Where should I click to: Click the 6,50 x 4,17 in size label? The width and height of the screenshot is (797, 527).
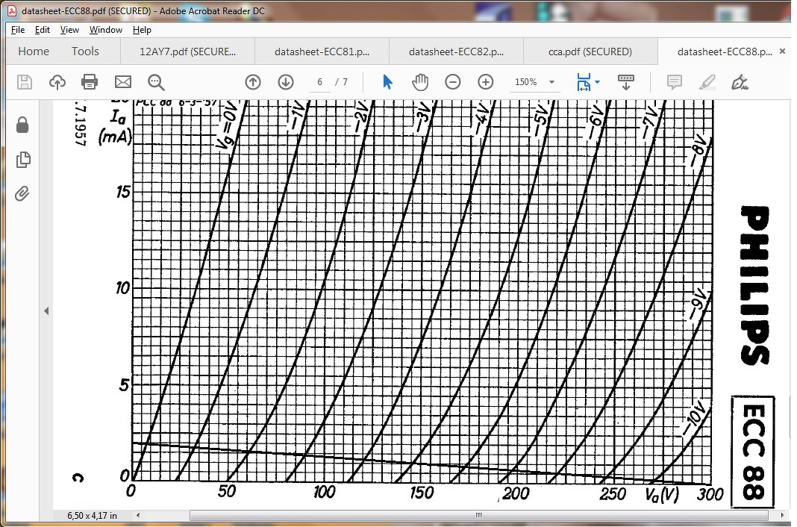[x=92, y=515]
